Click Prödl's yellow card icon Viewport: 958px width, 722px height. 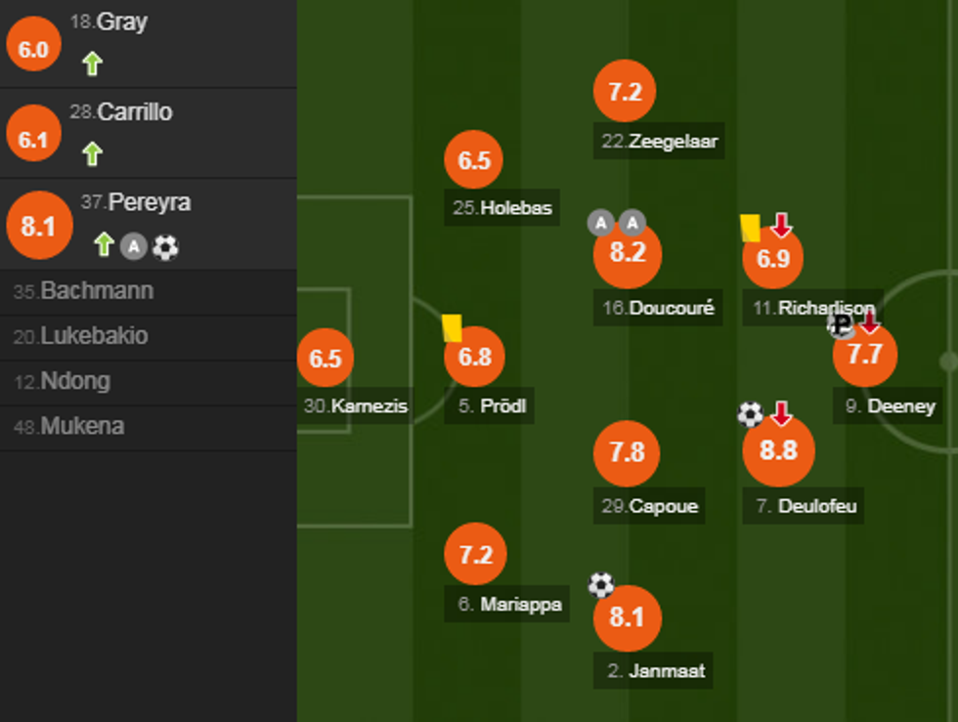(x=452, y=327)
